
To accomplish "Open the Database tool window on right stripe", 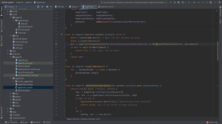I will tap(220, 11).
